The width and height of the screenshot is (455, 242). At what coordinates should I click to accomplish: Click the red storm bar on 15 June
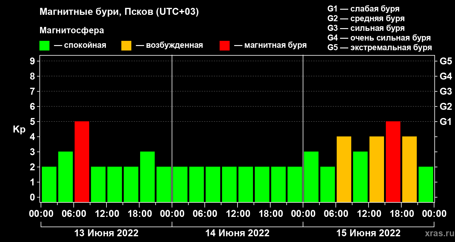click(x=393, y=162)
